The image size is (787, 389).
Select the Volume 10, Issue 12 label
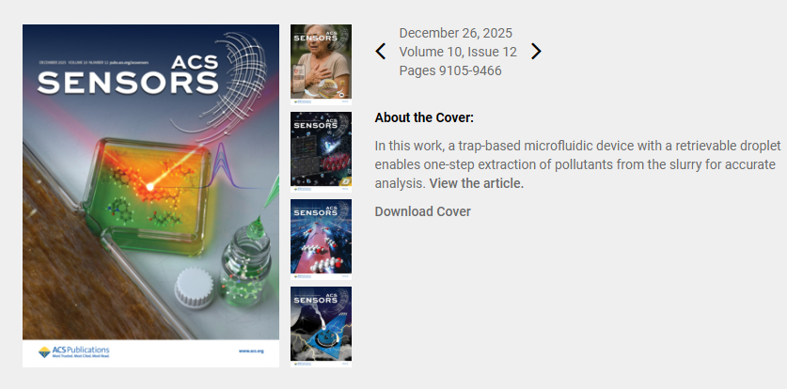click(x=458, y=52)
